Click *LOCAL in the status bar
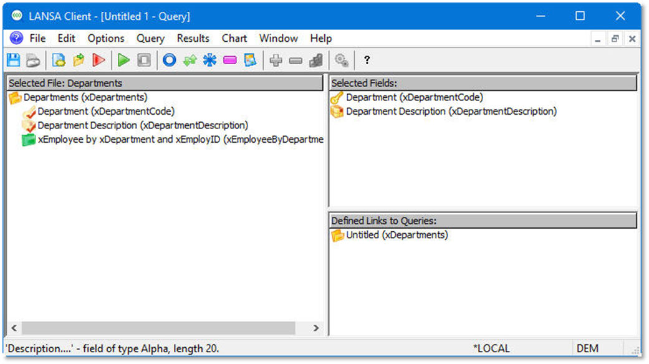The image size is (649, 364). tap(491, 348)
